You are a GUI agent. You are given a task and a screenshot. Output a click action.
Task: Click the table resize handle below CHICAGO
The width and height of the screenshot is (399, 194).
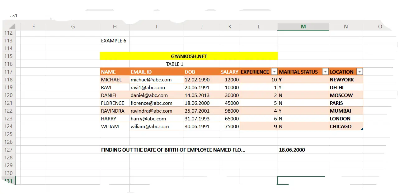pos(362,129)
